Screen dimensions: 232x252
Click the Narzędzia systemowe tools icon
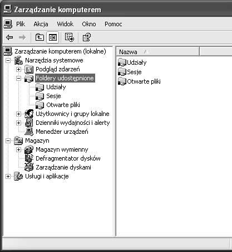tap(18, 60)
